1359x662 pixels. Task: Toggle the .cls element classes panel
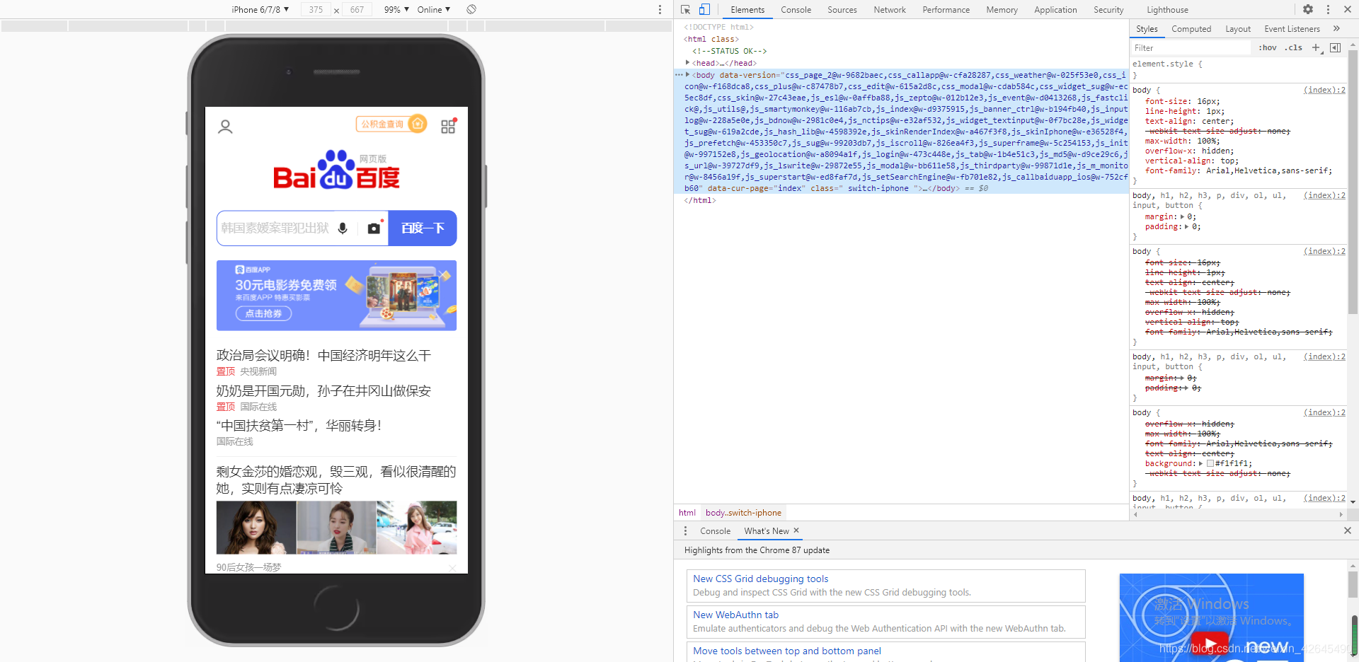1294,47
